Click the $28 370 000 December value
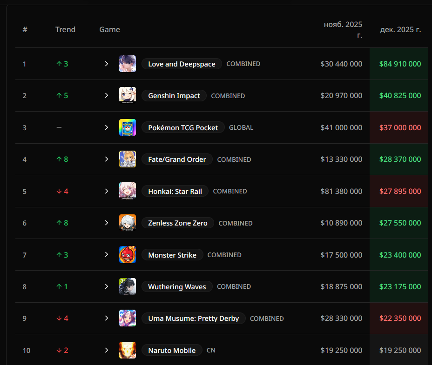This screenshot has height=365, width=432. [400, 159]
